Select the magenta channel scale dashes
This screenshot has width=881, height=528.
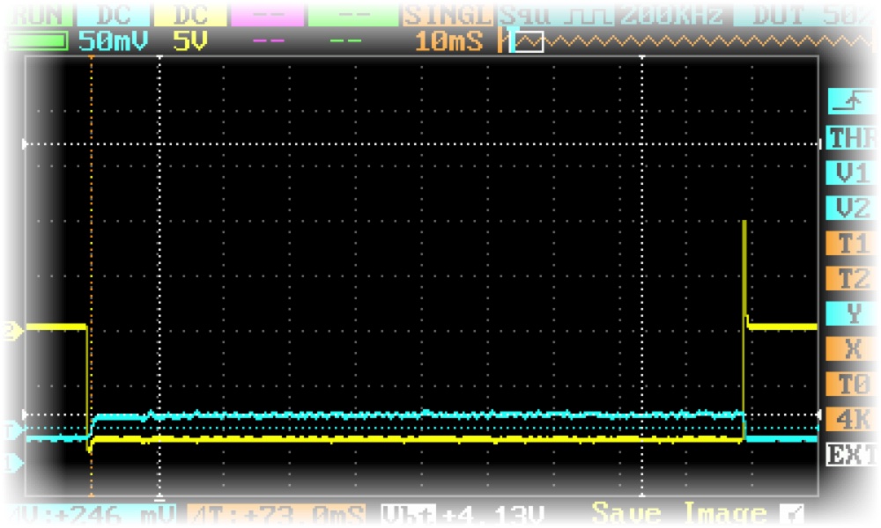click(x=269, y=41)
